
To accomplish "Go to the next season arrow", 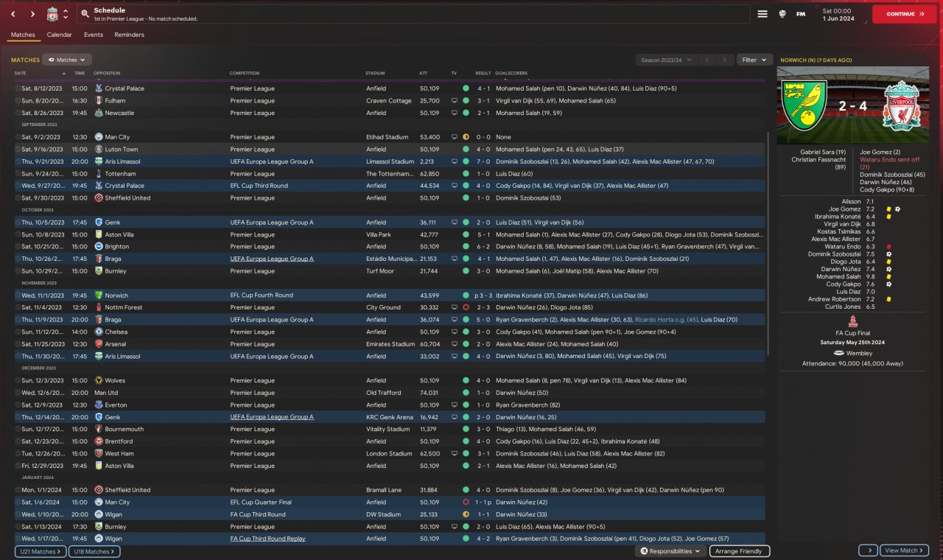I will pyautogui.click(x=726, y=60).
